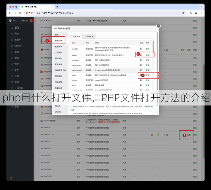The image size is (211, 190).
Task: Install the memcache extension
Action: 148,65
